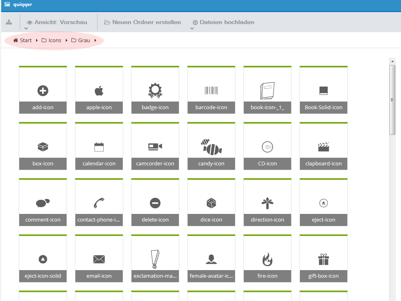Screen dimensions: 401x301
Task: Select the eject-icon file
Action: [x=324, y=202]
